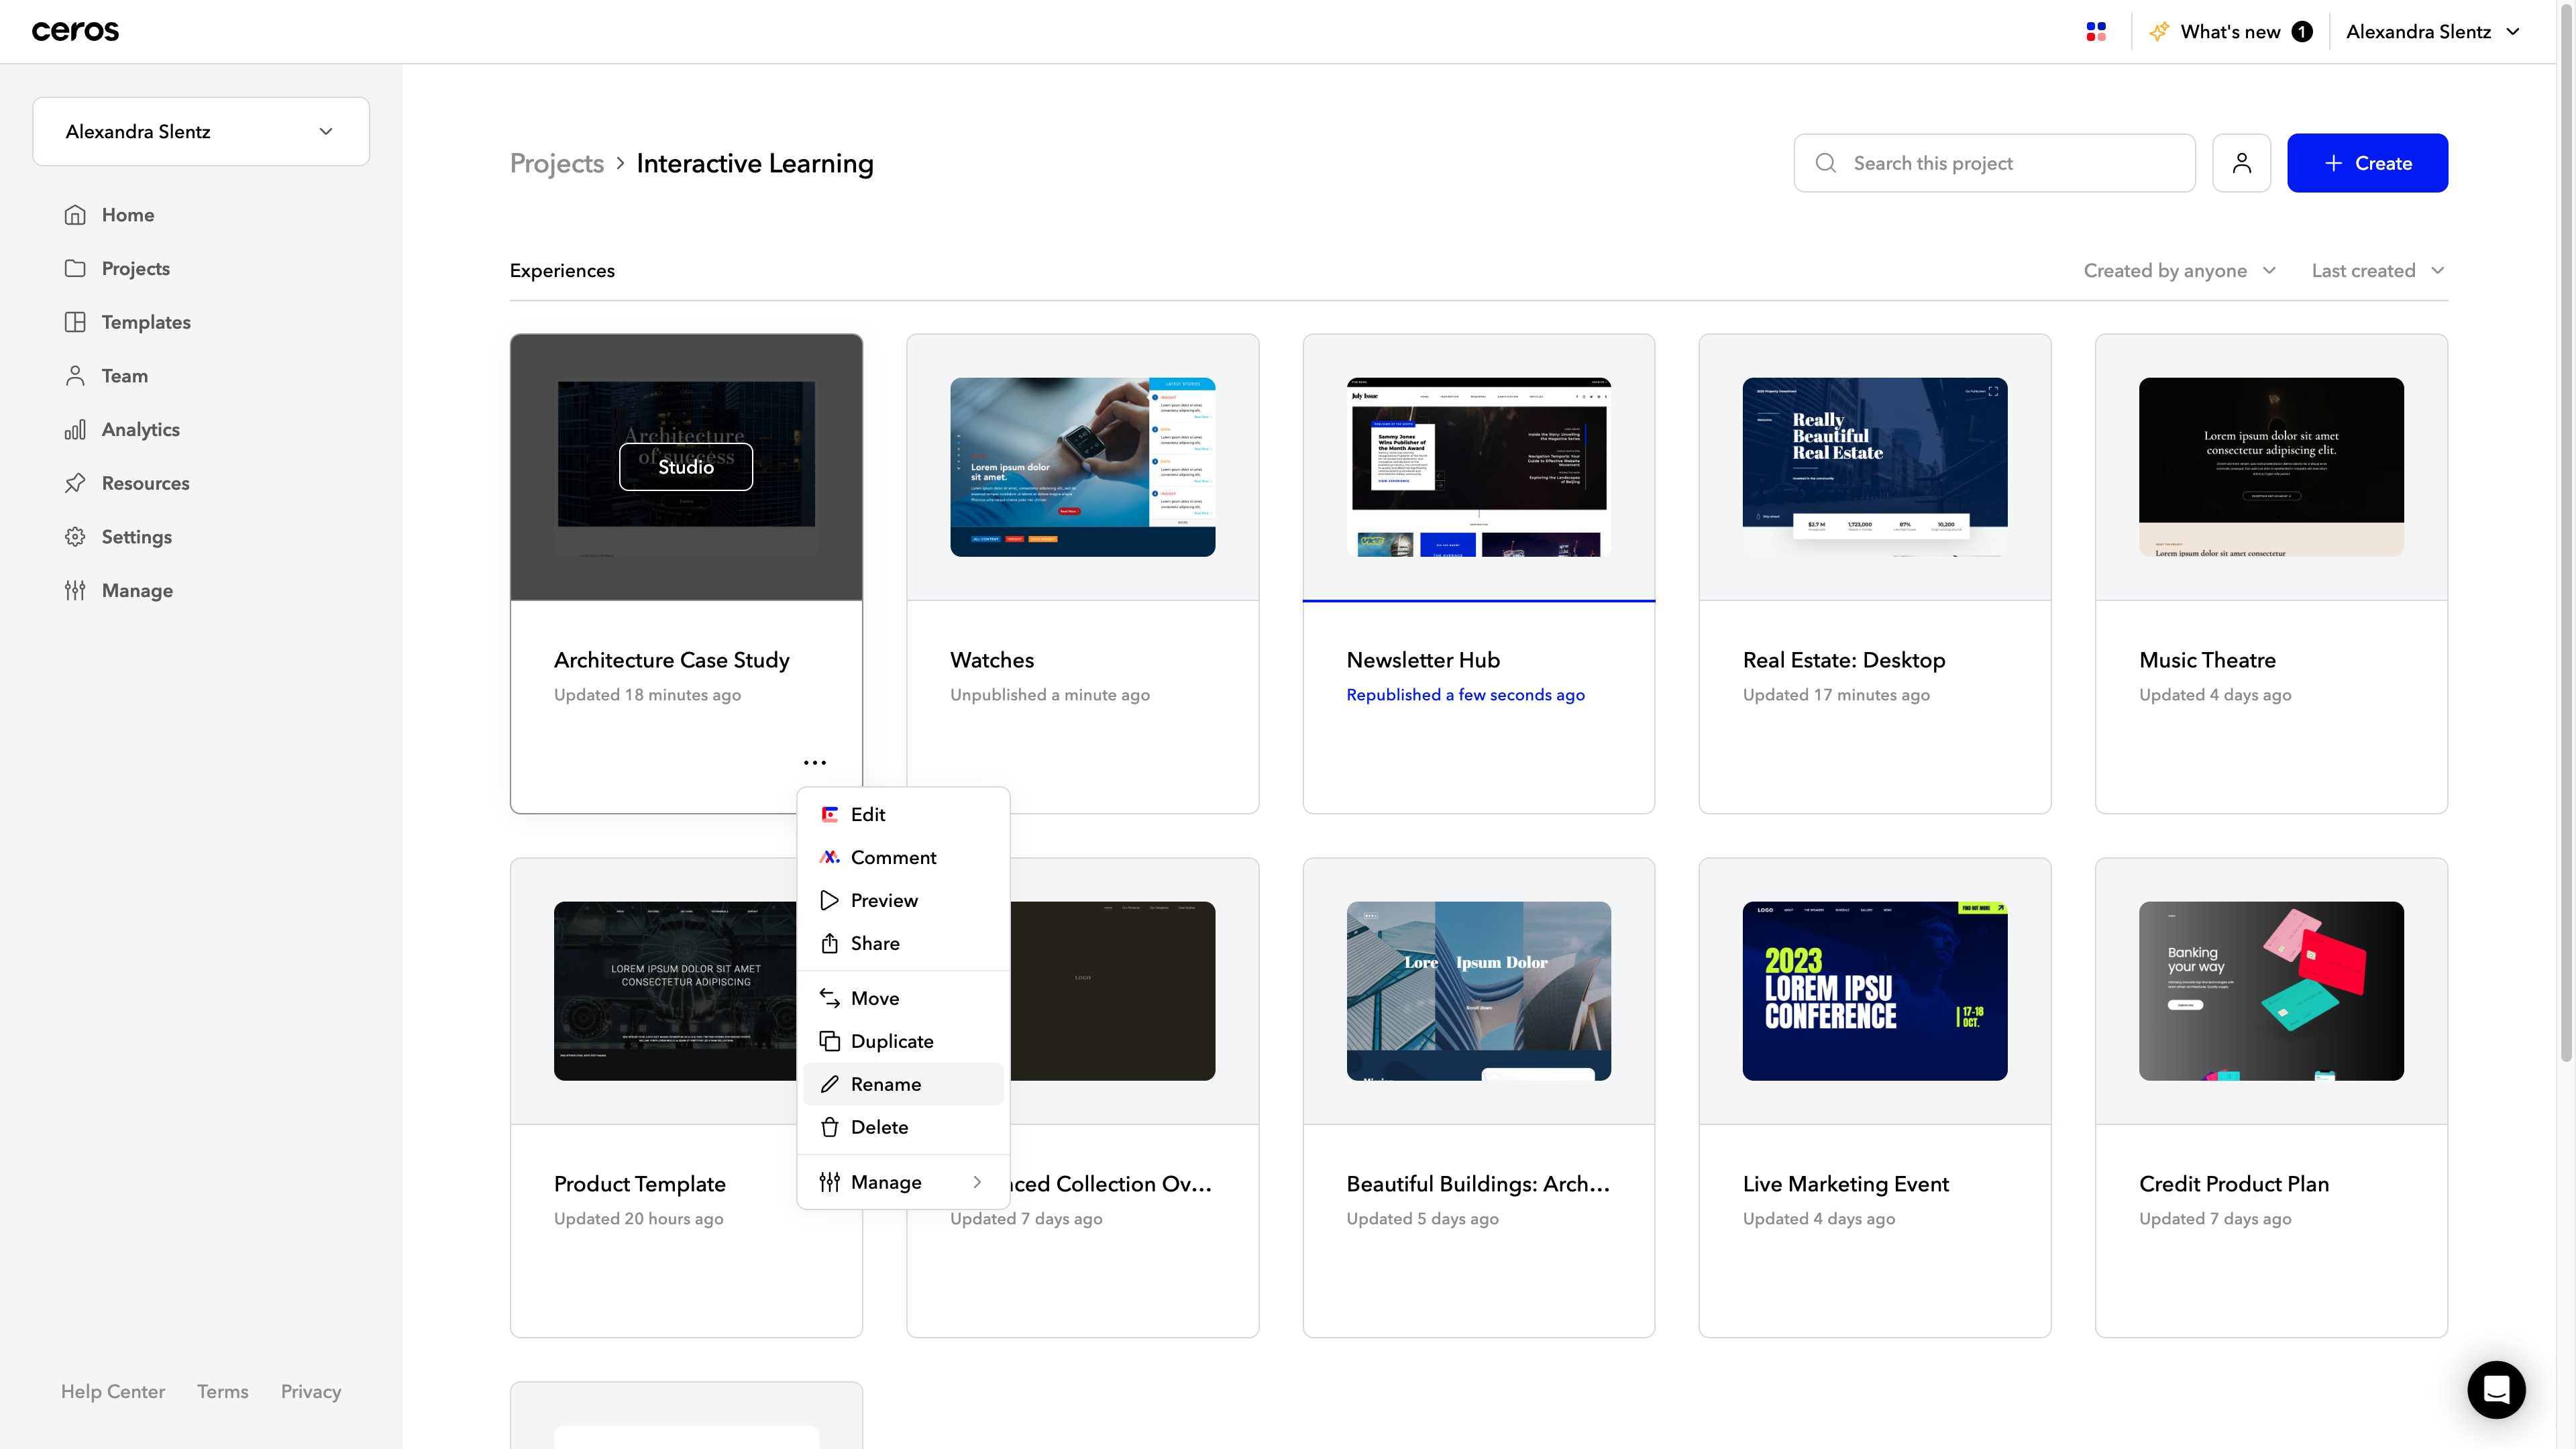Choose Rename from the context menu
2576x1449 pixels.
(903, 1084)
